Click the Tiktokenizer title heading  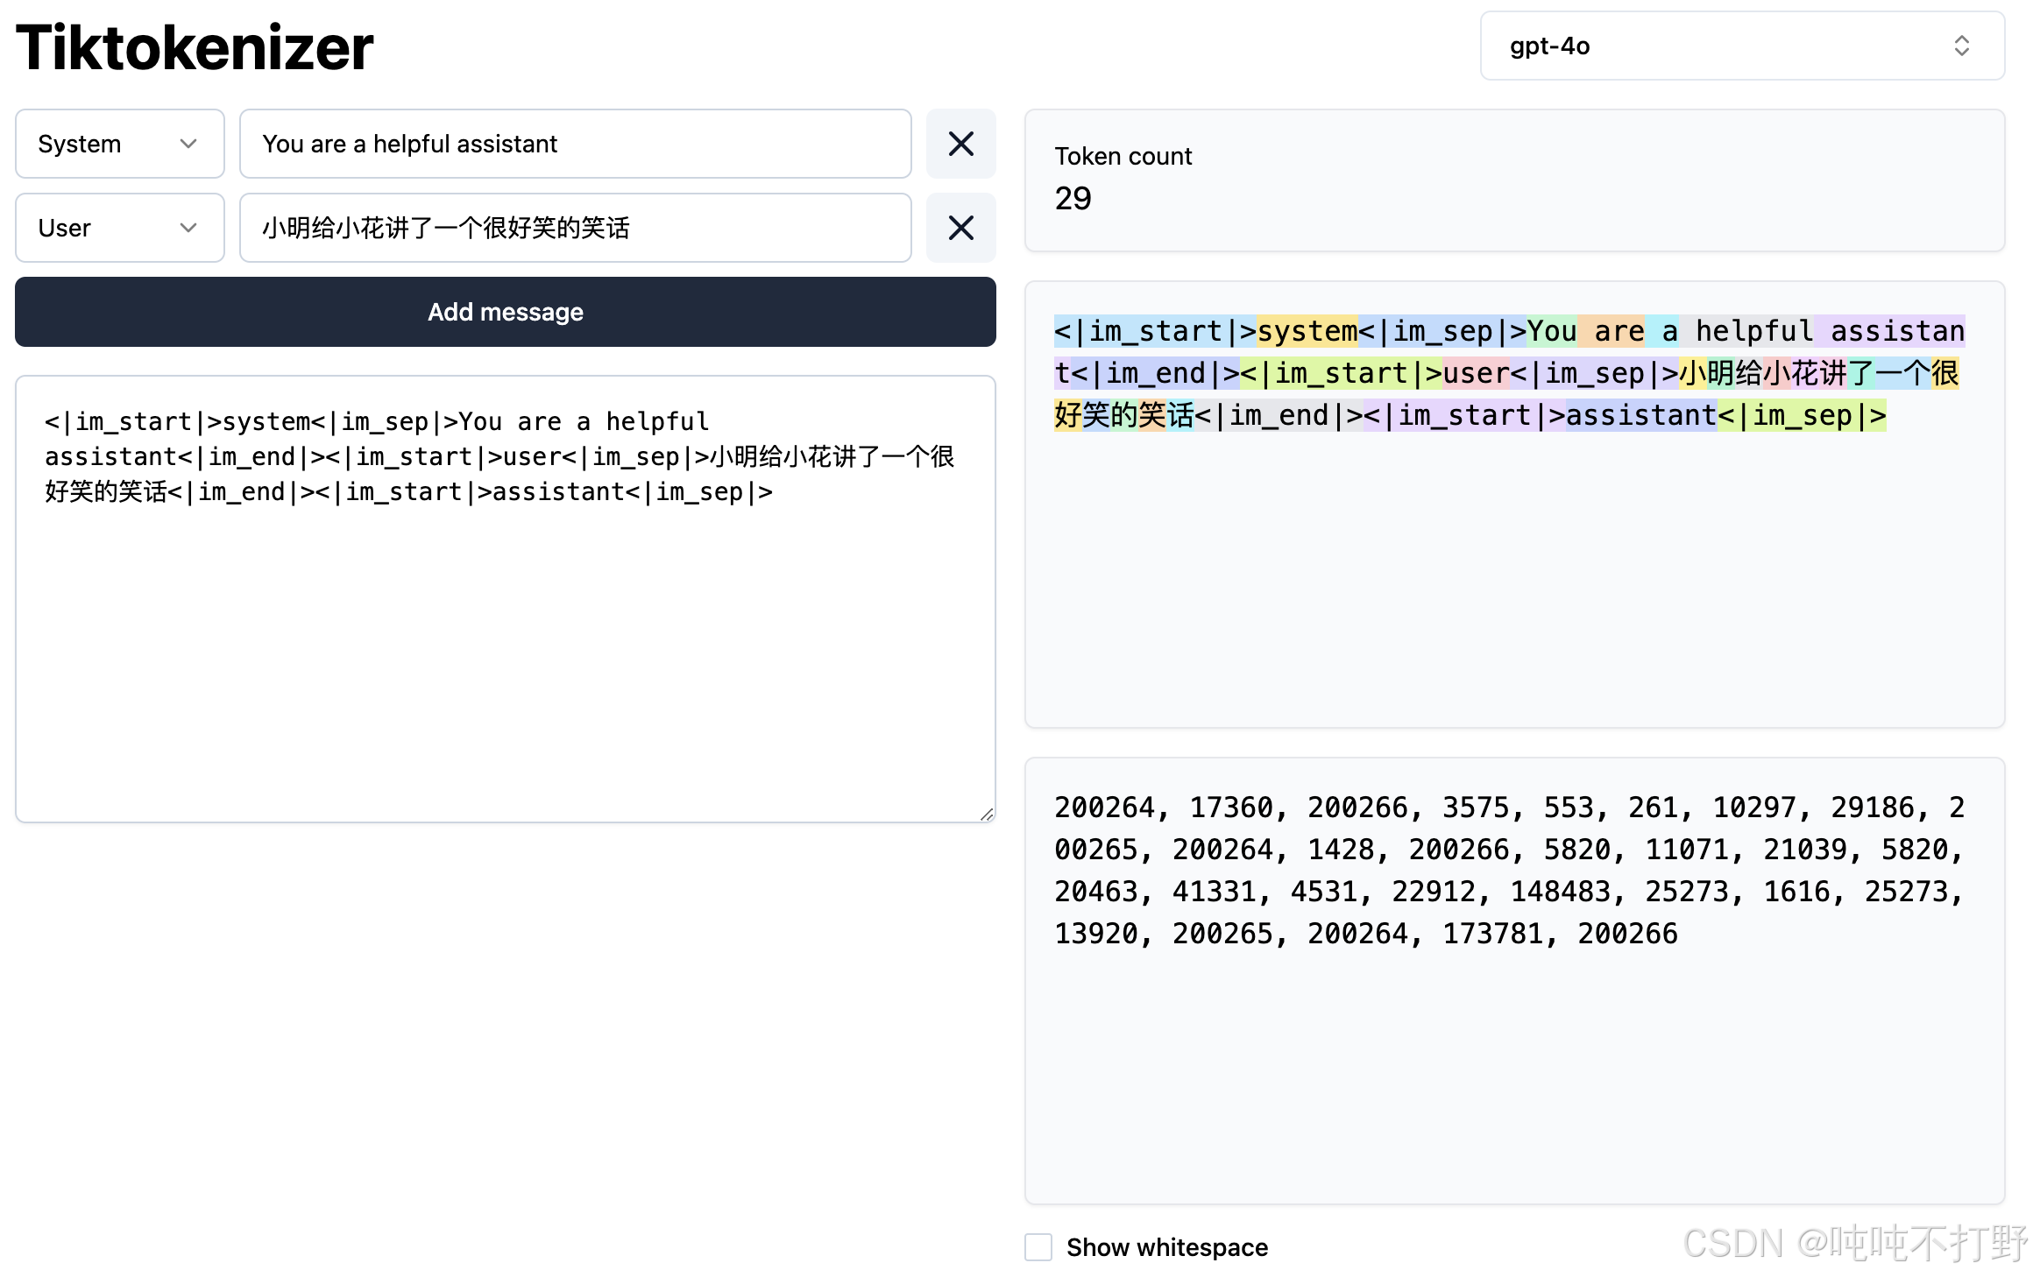pos(195,47)
